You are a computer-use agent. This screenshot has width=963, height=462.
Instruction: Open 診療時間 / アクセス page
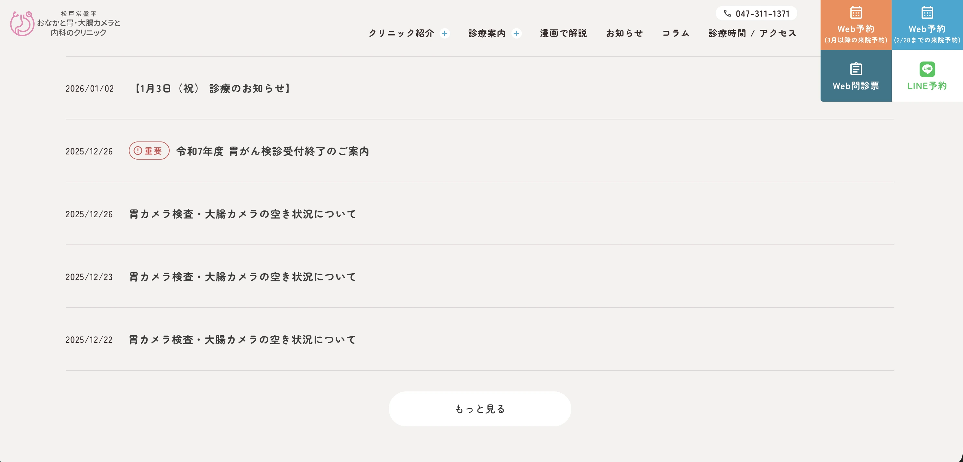(x=752, y=33)
